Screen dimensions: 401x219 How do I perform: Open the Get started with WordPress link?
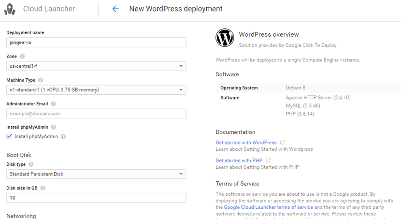coord(246,143)
